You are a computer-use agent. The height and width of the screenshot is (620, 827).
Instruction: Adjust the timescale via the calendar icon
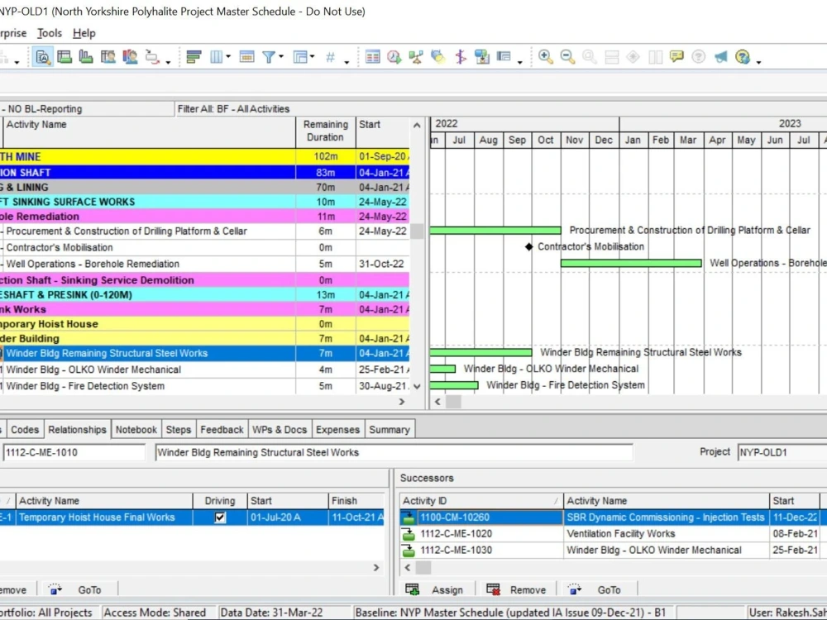coord(246,56)
